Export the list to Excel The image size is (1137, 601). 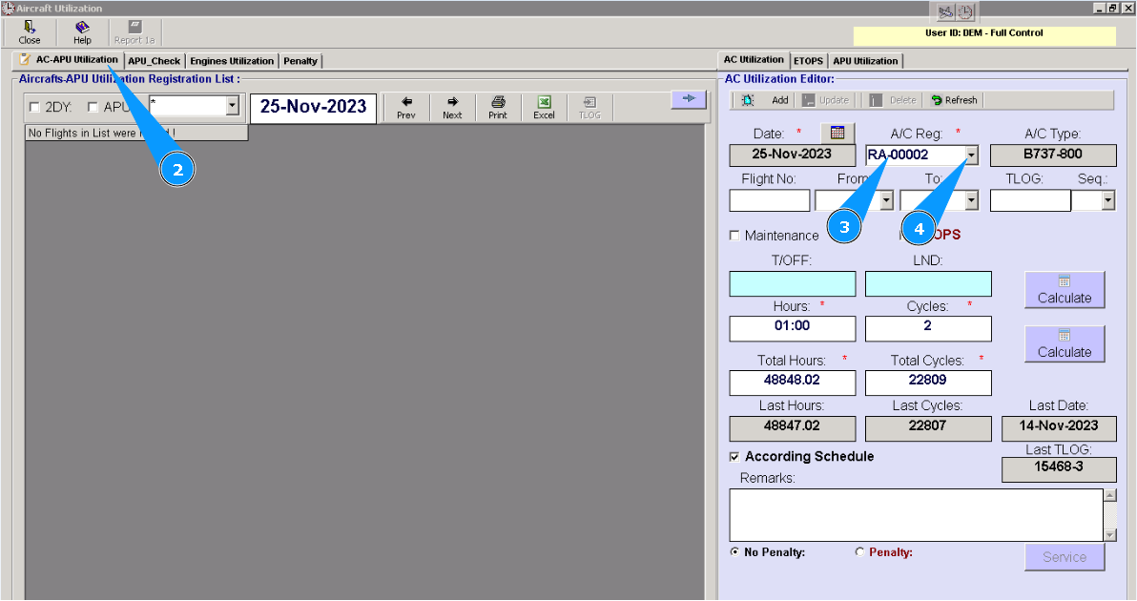(x=544, y=107)
